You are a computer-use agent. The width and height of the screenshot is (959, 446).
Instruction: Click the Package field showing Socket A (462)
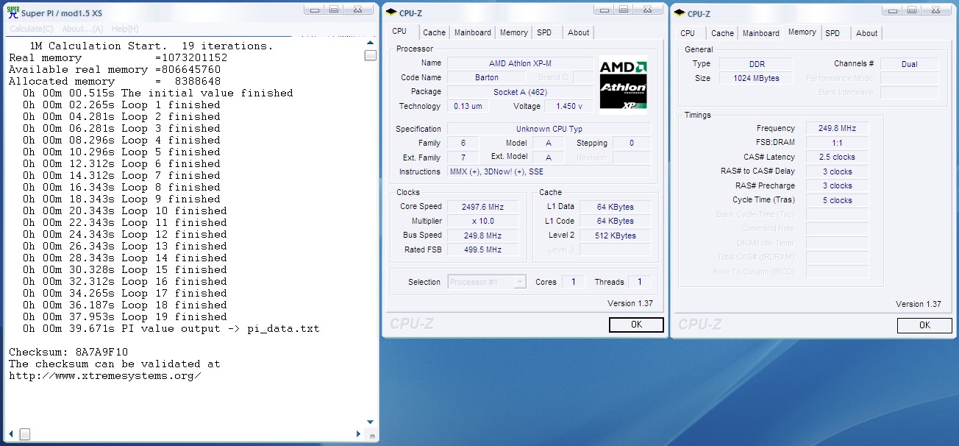coord(520,92)
